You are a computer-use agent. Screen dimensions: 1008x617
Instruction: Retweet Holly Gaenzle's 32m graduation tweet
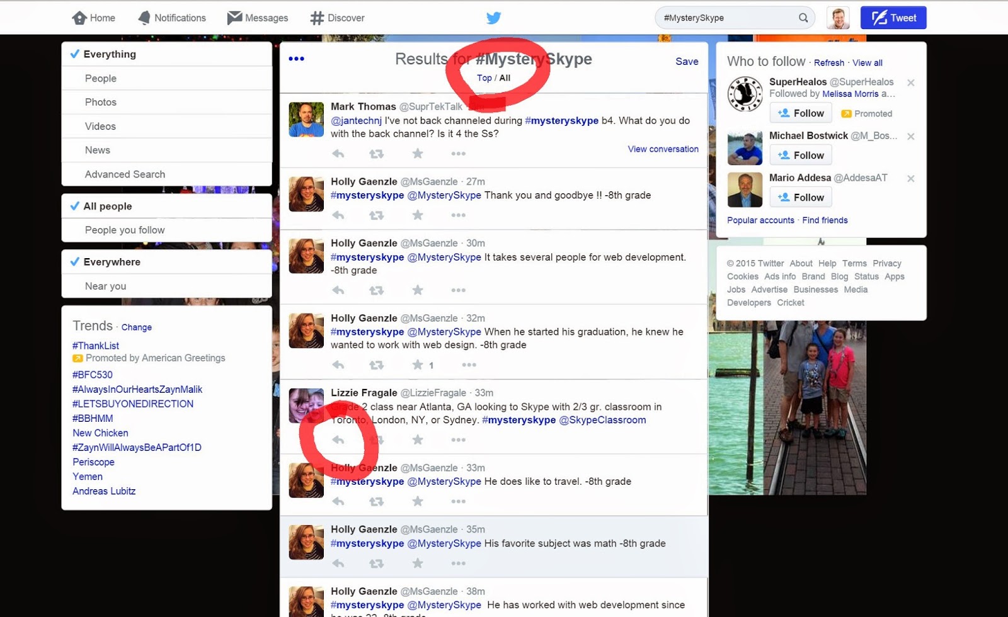click(x=376, y=365)
